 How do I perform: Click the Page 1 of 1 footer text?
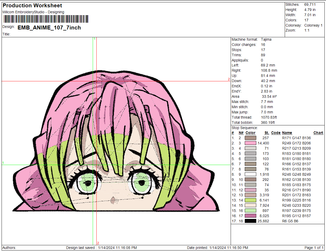pos(314,248)
